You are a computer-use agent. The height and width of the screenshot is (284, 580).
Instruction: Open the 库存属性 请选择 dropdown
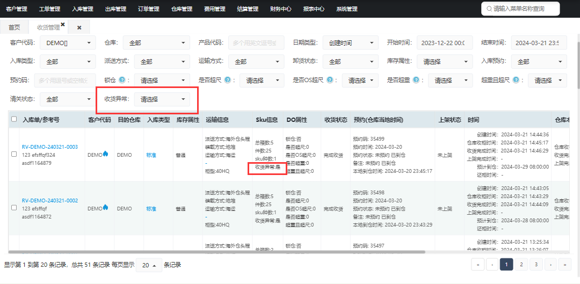coord(445,62)
